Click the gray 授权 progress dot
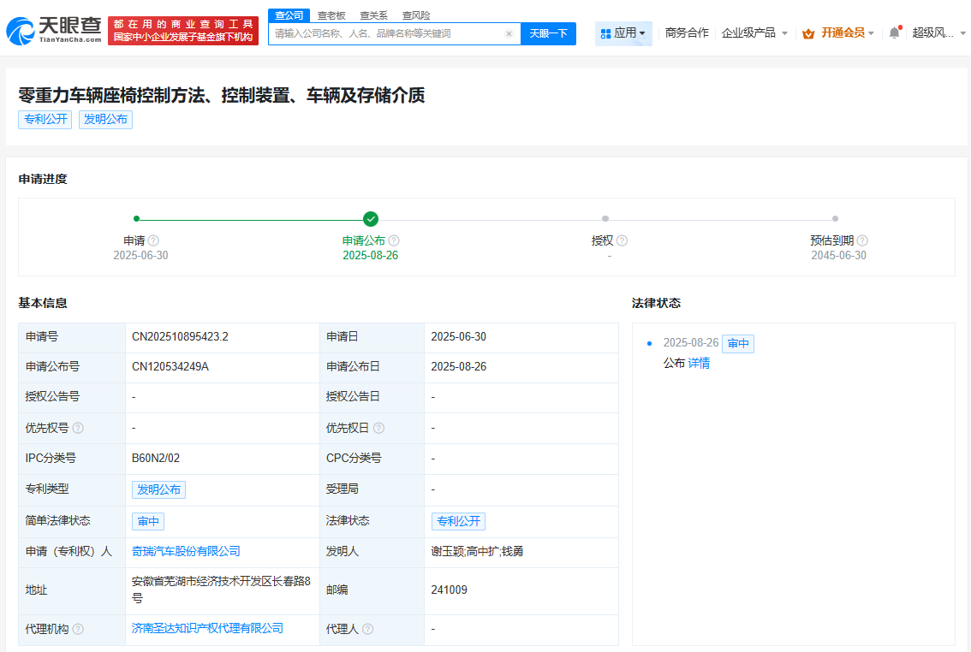Screen dimensions: 971x652 point(605,218)
